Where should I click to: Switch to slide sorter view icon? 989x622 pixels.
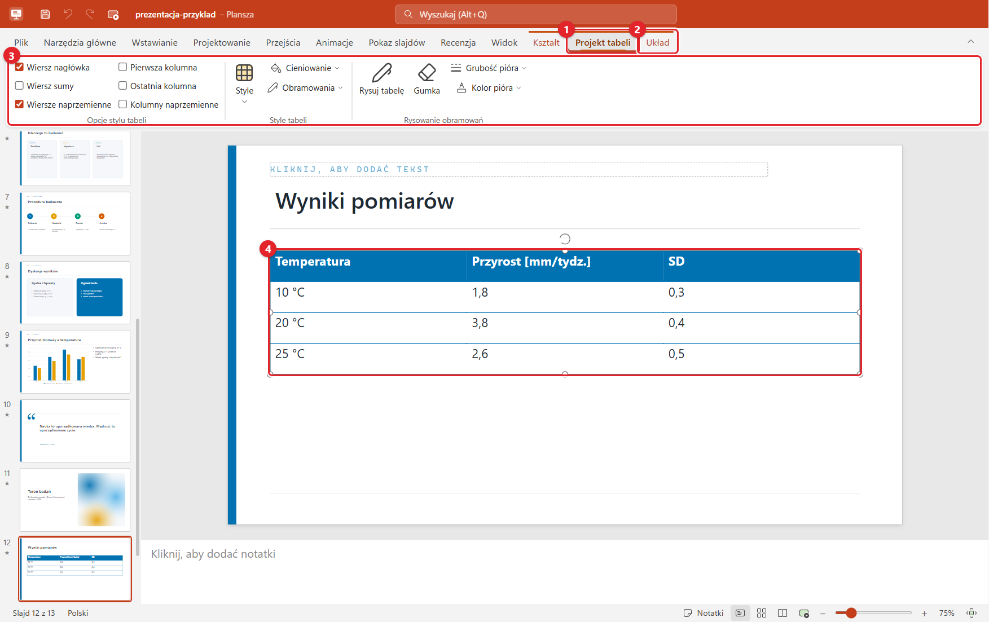762,613
